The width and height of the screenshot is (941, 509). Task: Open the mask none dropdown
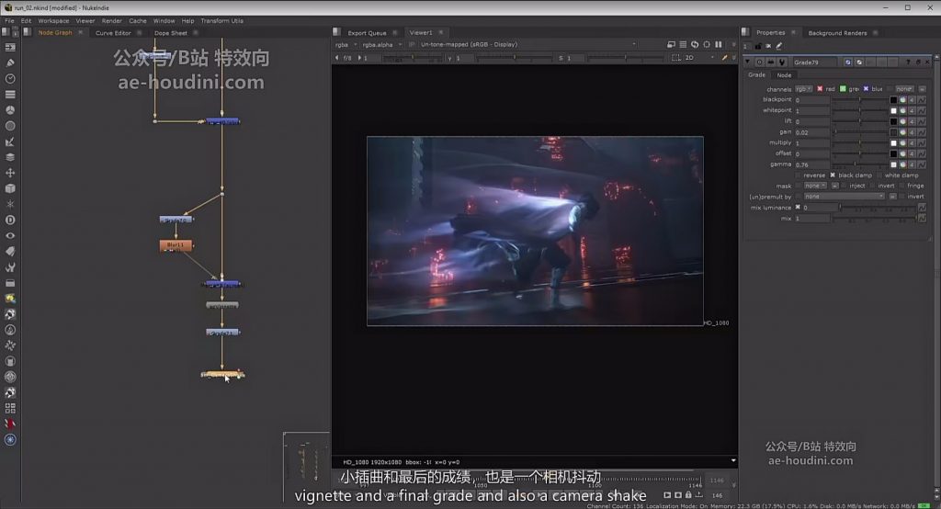[x=816, y=187]
